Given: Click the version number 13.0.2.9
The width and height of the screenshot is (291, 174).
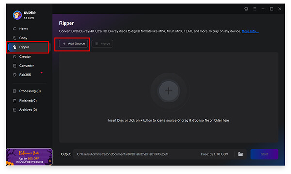Looking at the screenshot, I should tap(29, 18).
